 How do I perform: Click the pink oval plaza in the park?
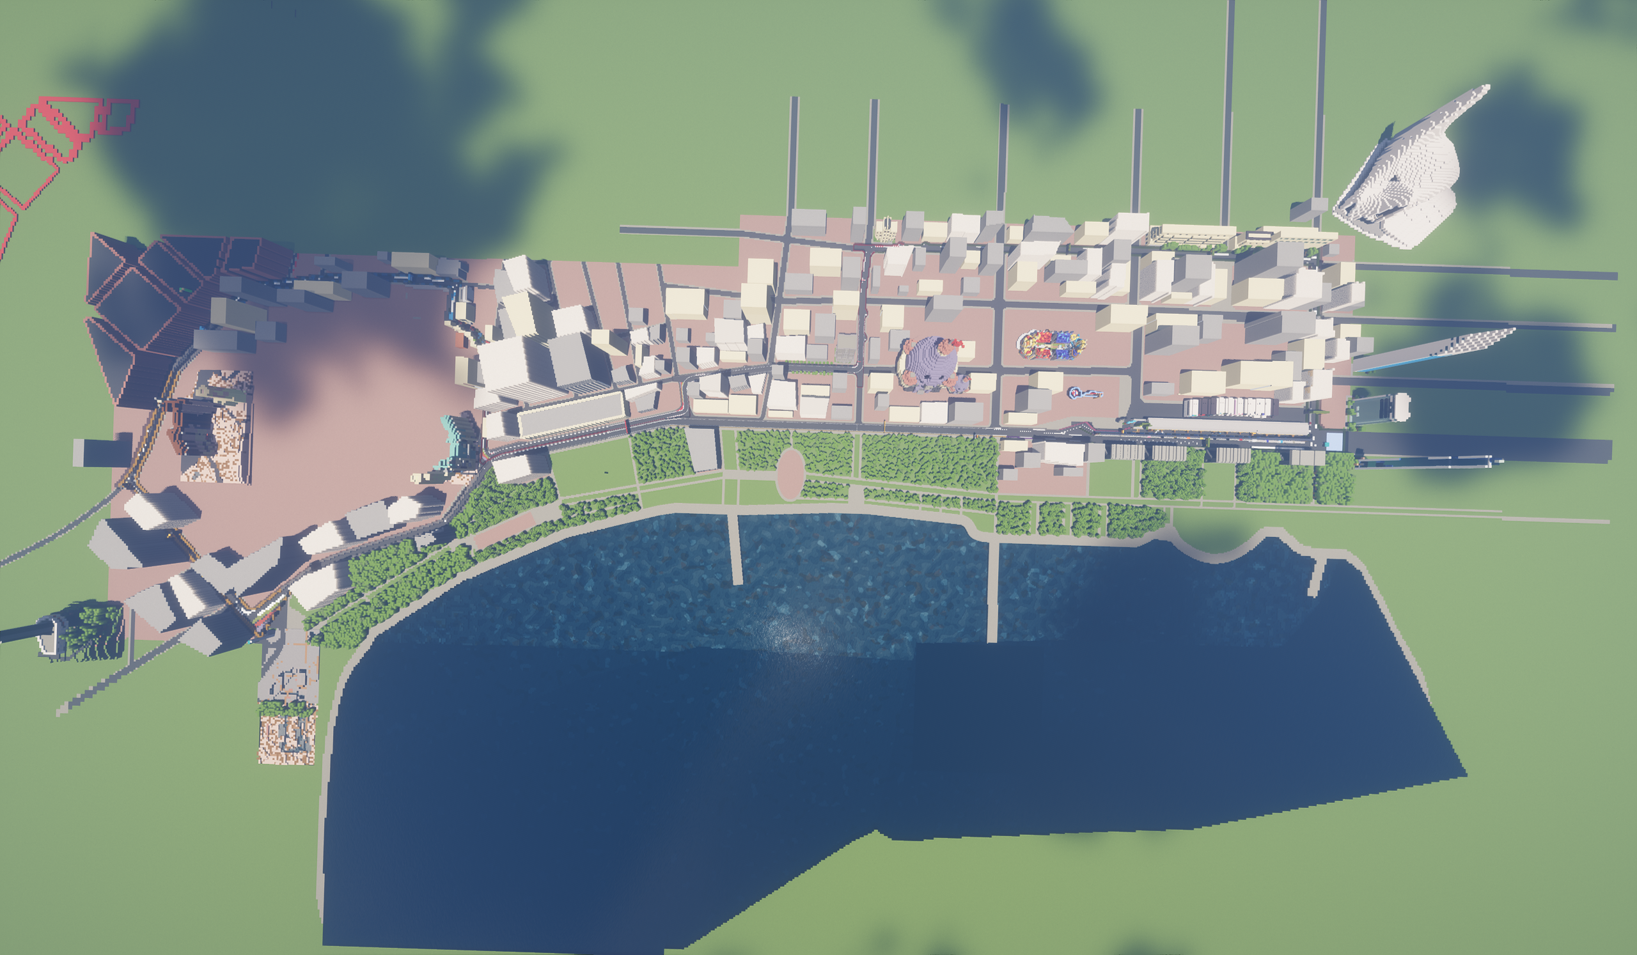[790, 474]
